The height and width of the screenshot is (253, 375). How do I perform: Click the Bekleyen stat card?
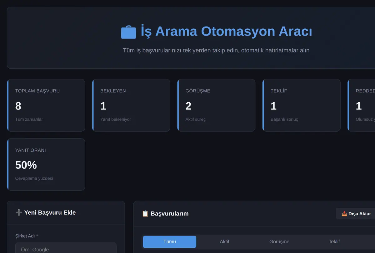[x=131, y=105]
